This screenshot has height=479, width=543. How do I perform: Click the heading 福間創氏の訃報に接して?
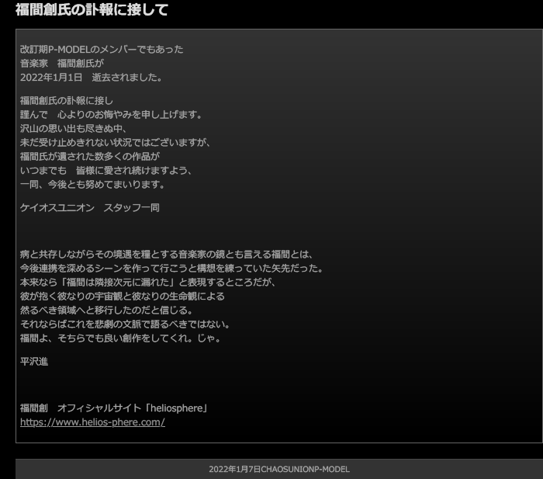(x=92, y=9)
